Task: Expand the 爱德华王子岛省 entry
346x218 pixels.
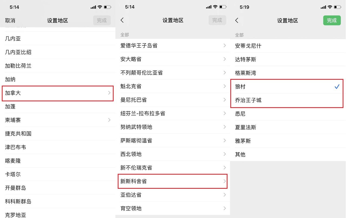Action: pos(139,46)
